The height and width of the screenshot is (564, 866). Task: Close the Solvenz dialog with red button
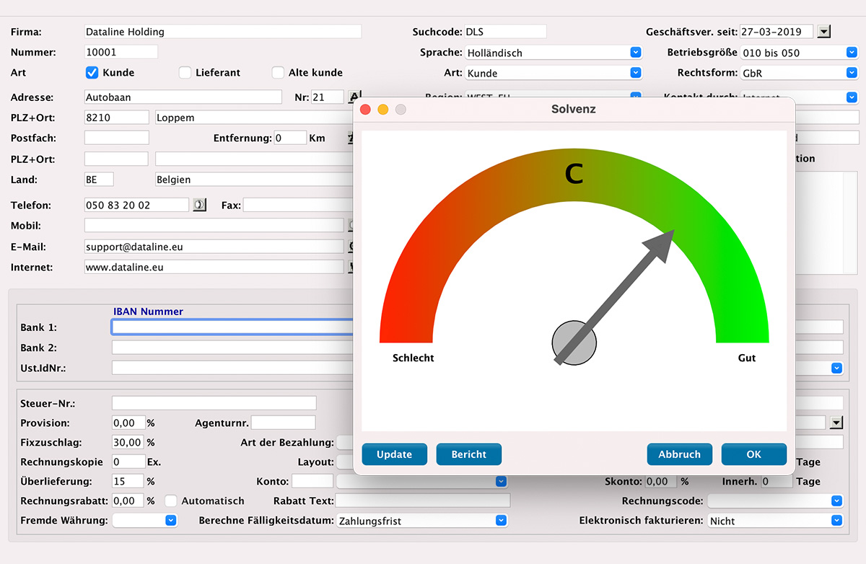click(365, 110)
